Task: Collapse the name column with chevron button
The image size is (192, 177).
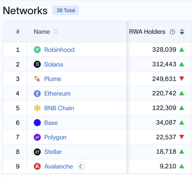Action: coord(81,167)
